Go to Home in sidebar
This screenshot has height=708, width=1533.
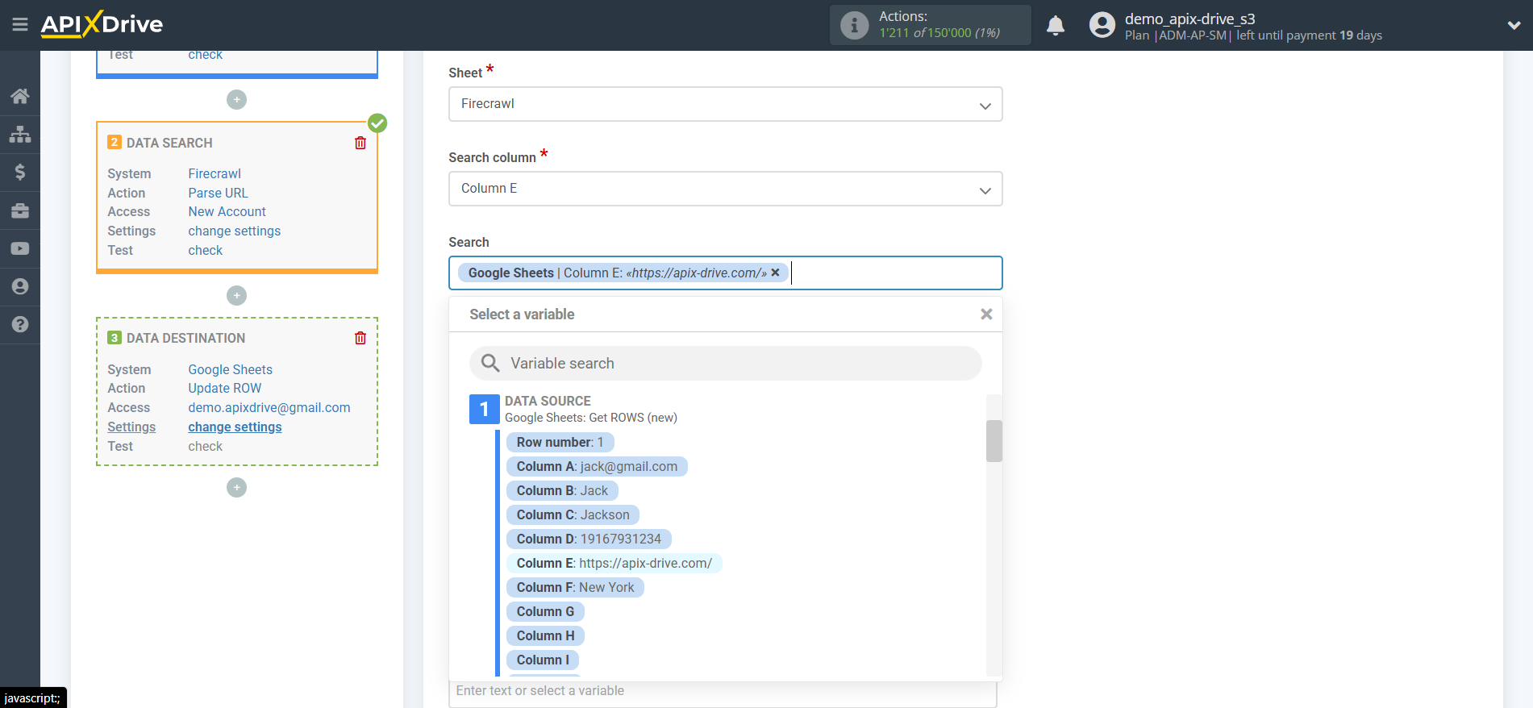click(x=20, y=96)
